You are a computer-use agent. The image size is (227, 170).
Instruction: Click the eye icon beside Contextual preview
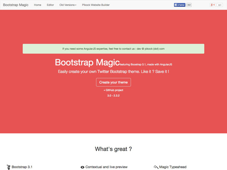point(82,167)
